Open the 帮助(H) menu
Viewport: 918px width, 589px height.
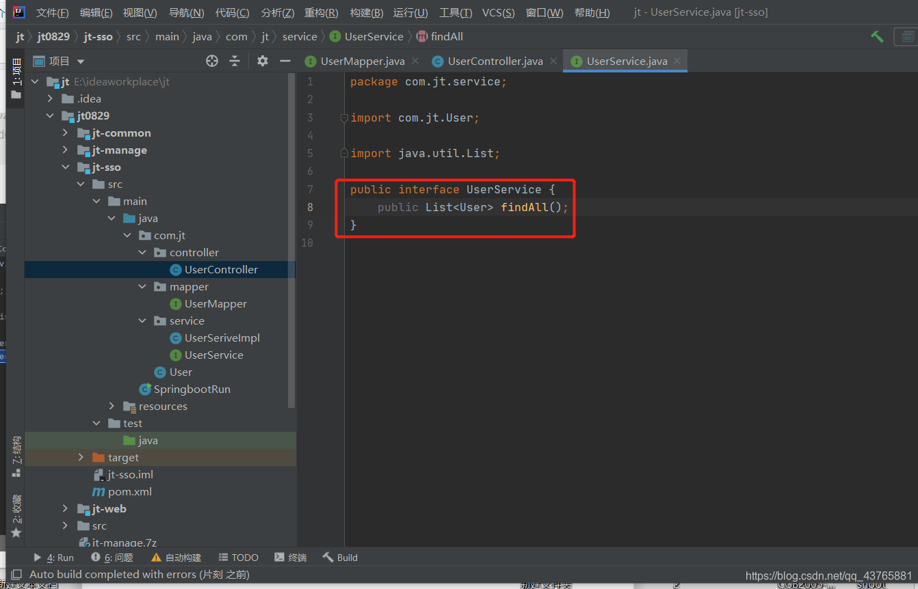point(592,12)
